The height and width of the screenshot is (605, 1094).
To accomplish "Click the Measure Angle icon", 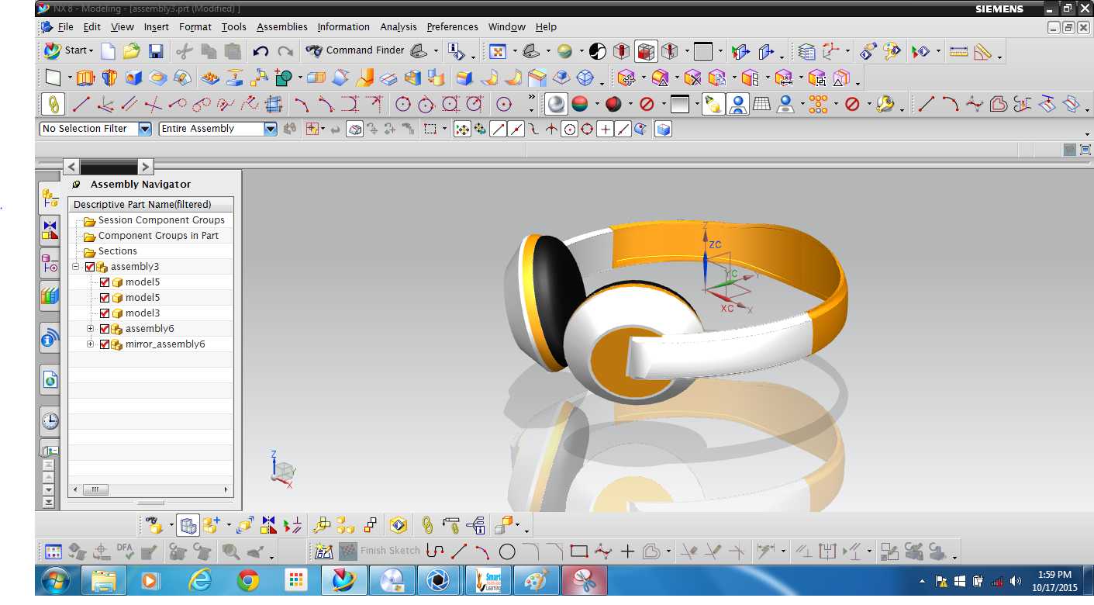I will click(983, 51).
